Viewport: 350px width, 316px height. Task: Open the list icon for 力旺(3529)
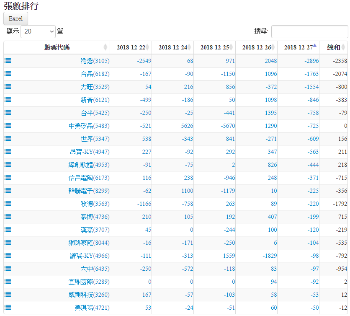pyautogui.click(x=8, y=86)
